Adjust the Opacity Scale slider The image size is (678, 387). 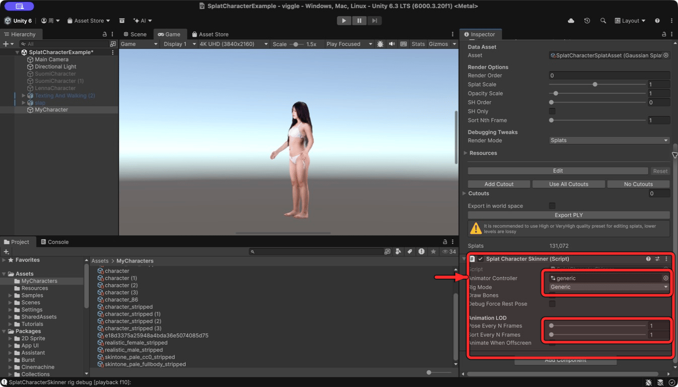click(x=597, y=93)
